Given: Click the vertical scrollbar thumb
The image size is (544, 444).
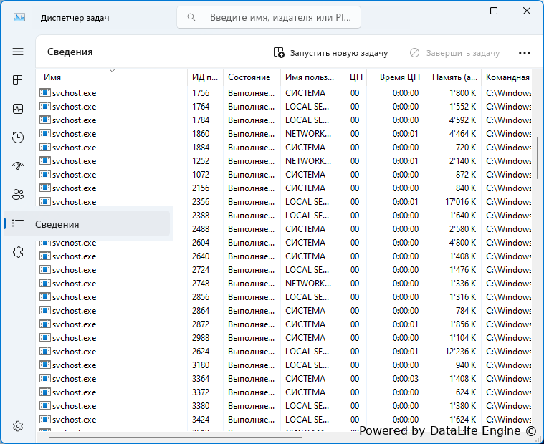Looking at the screenshot, I should (x=538, y=158).
